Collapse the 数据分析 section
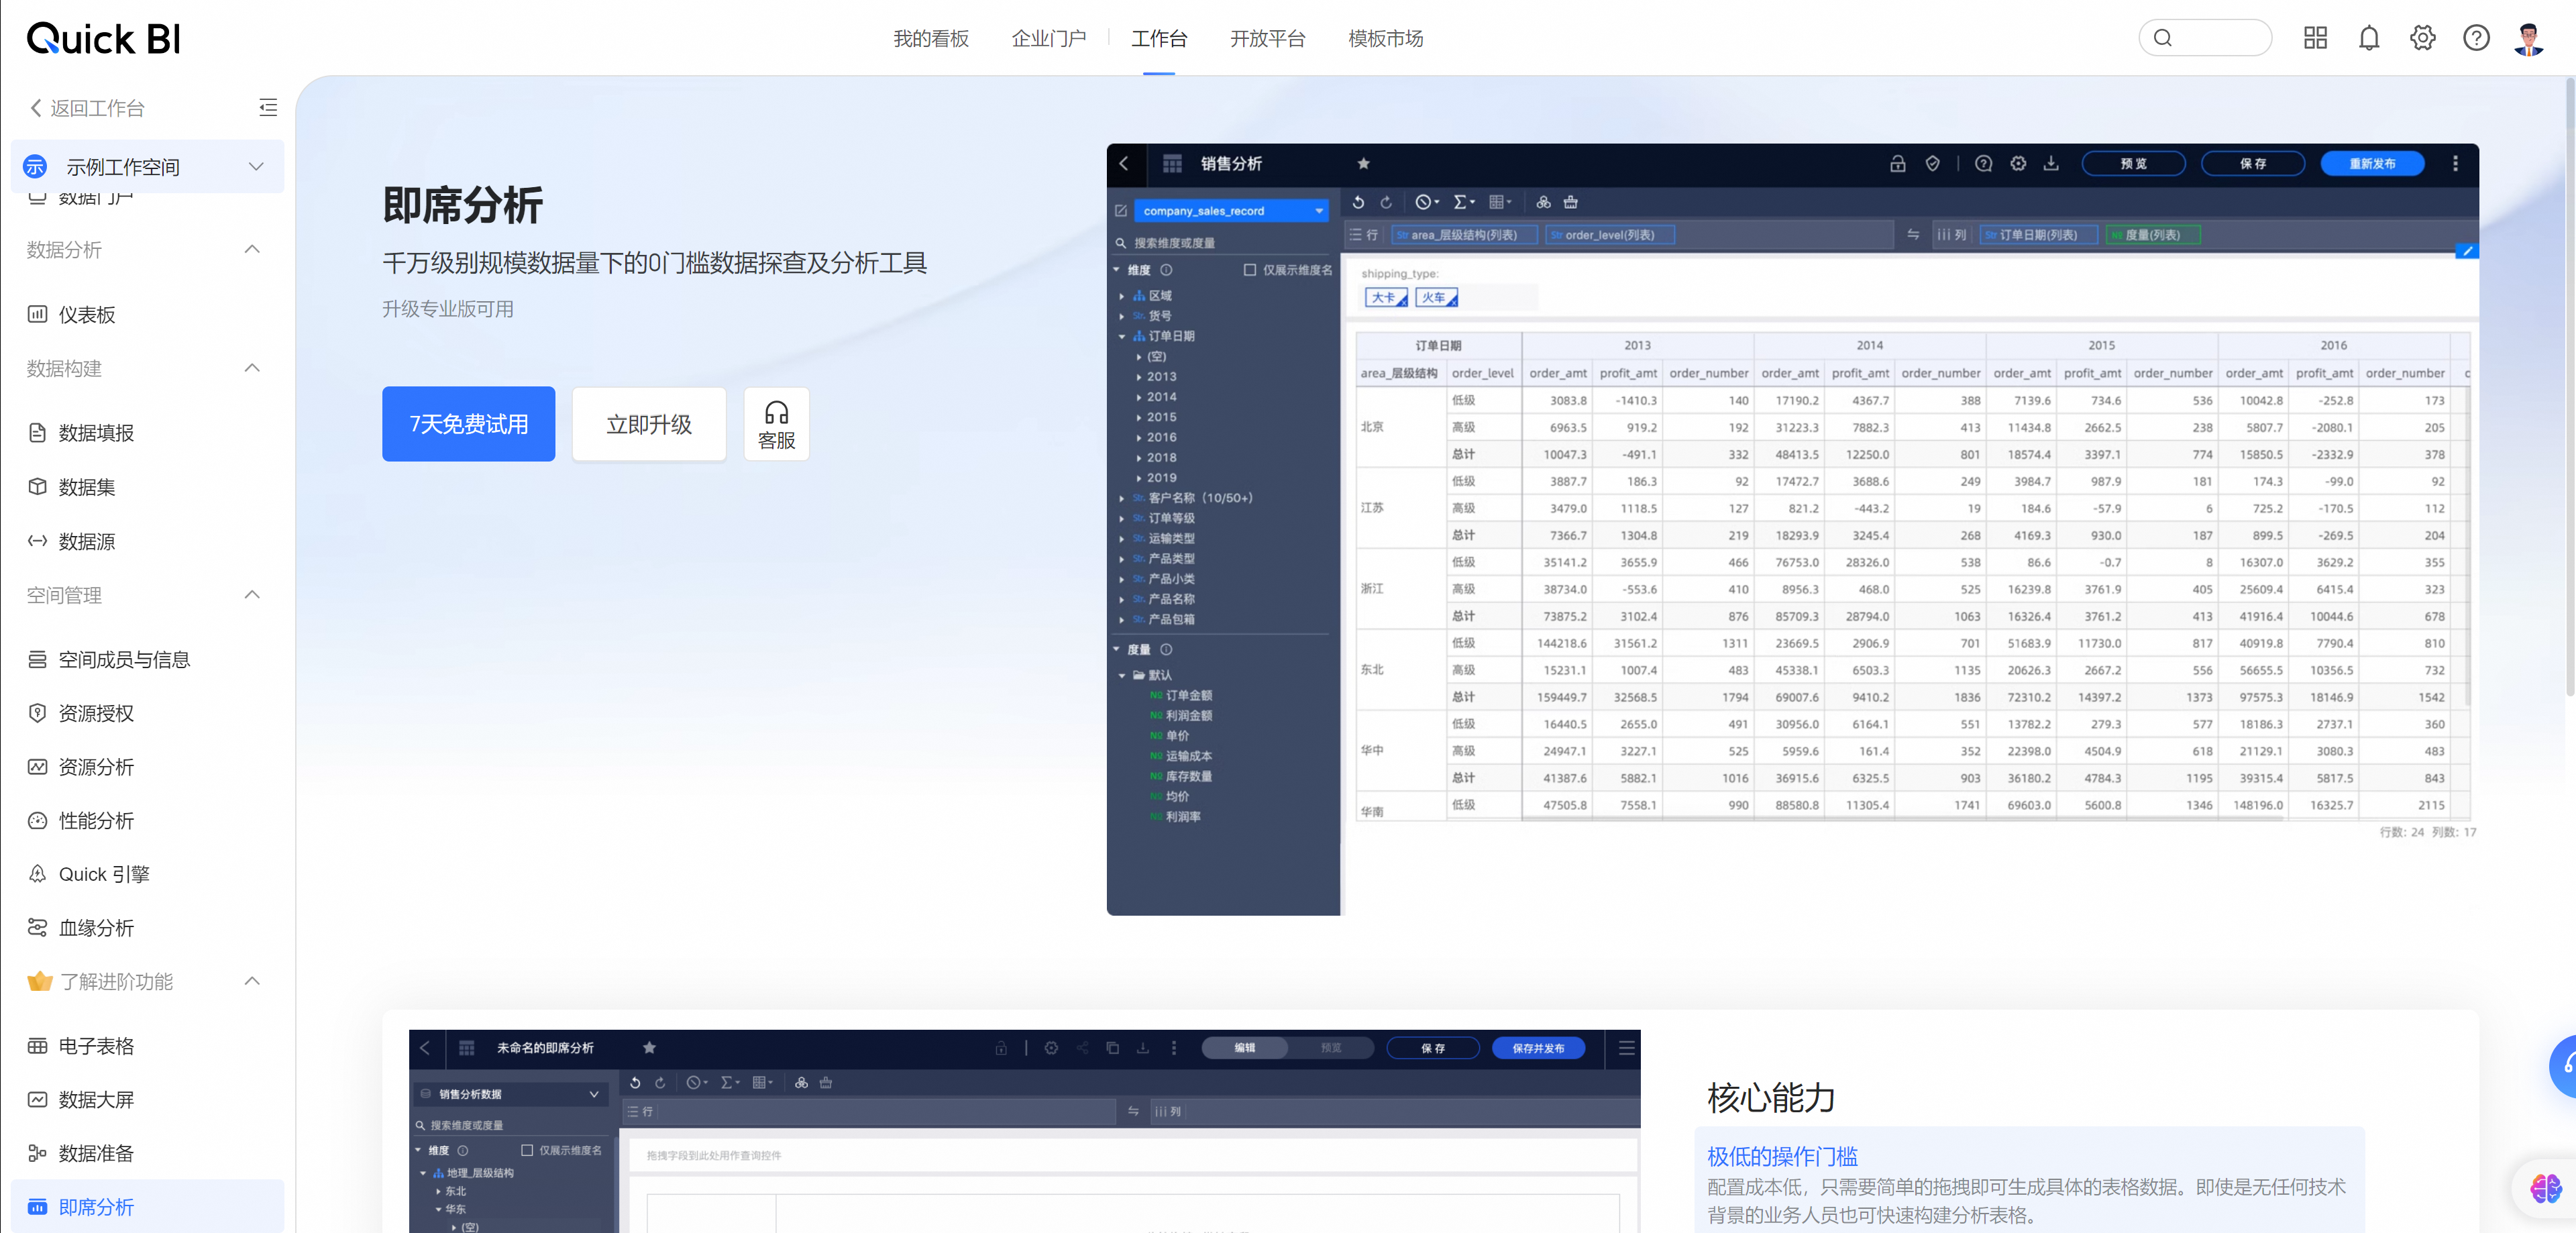The width and height of the screenshot is (2576, 1233). click(x=252, y=249)
